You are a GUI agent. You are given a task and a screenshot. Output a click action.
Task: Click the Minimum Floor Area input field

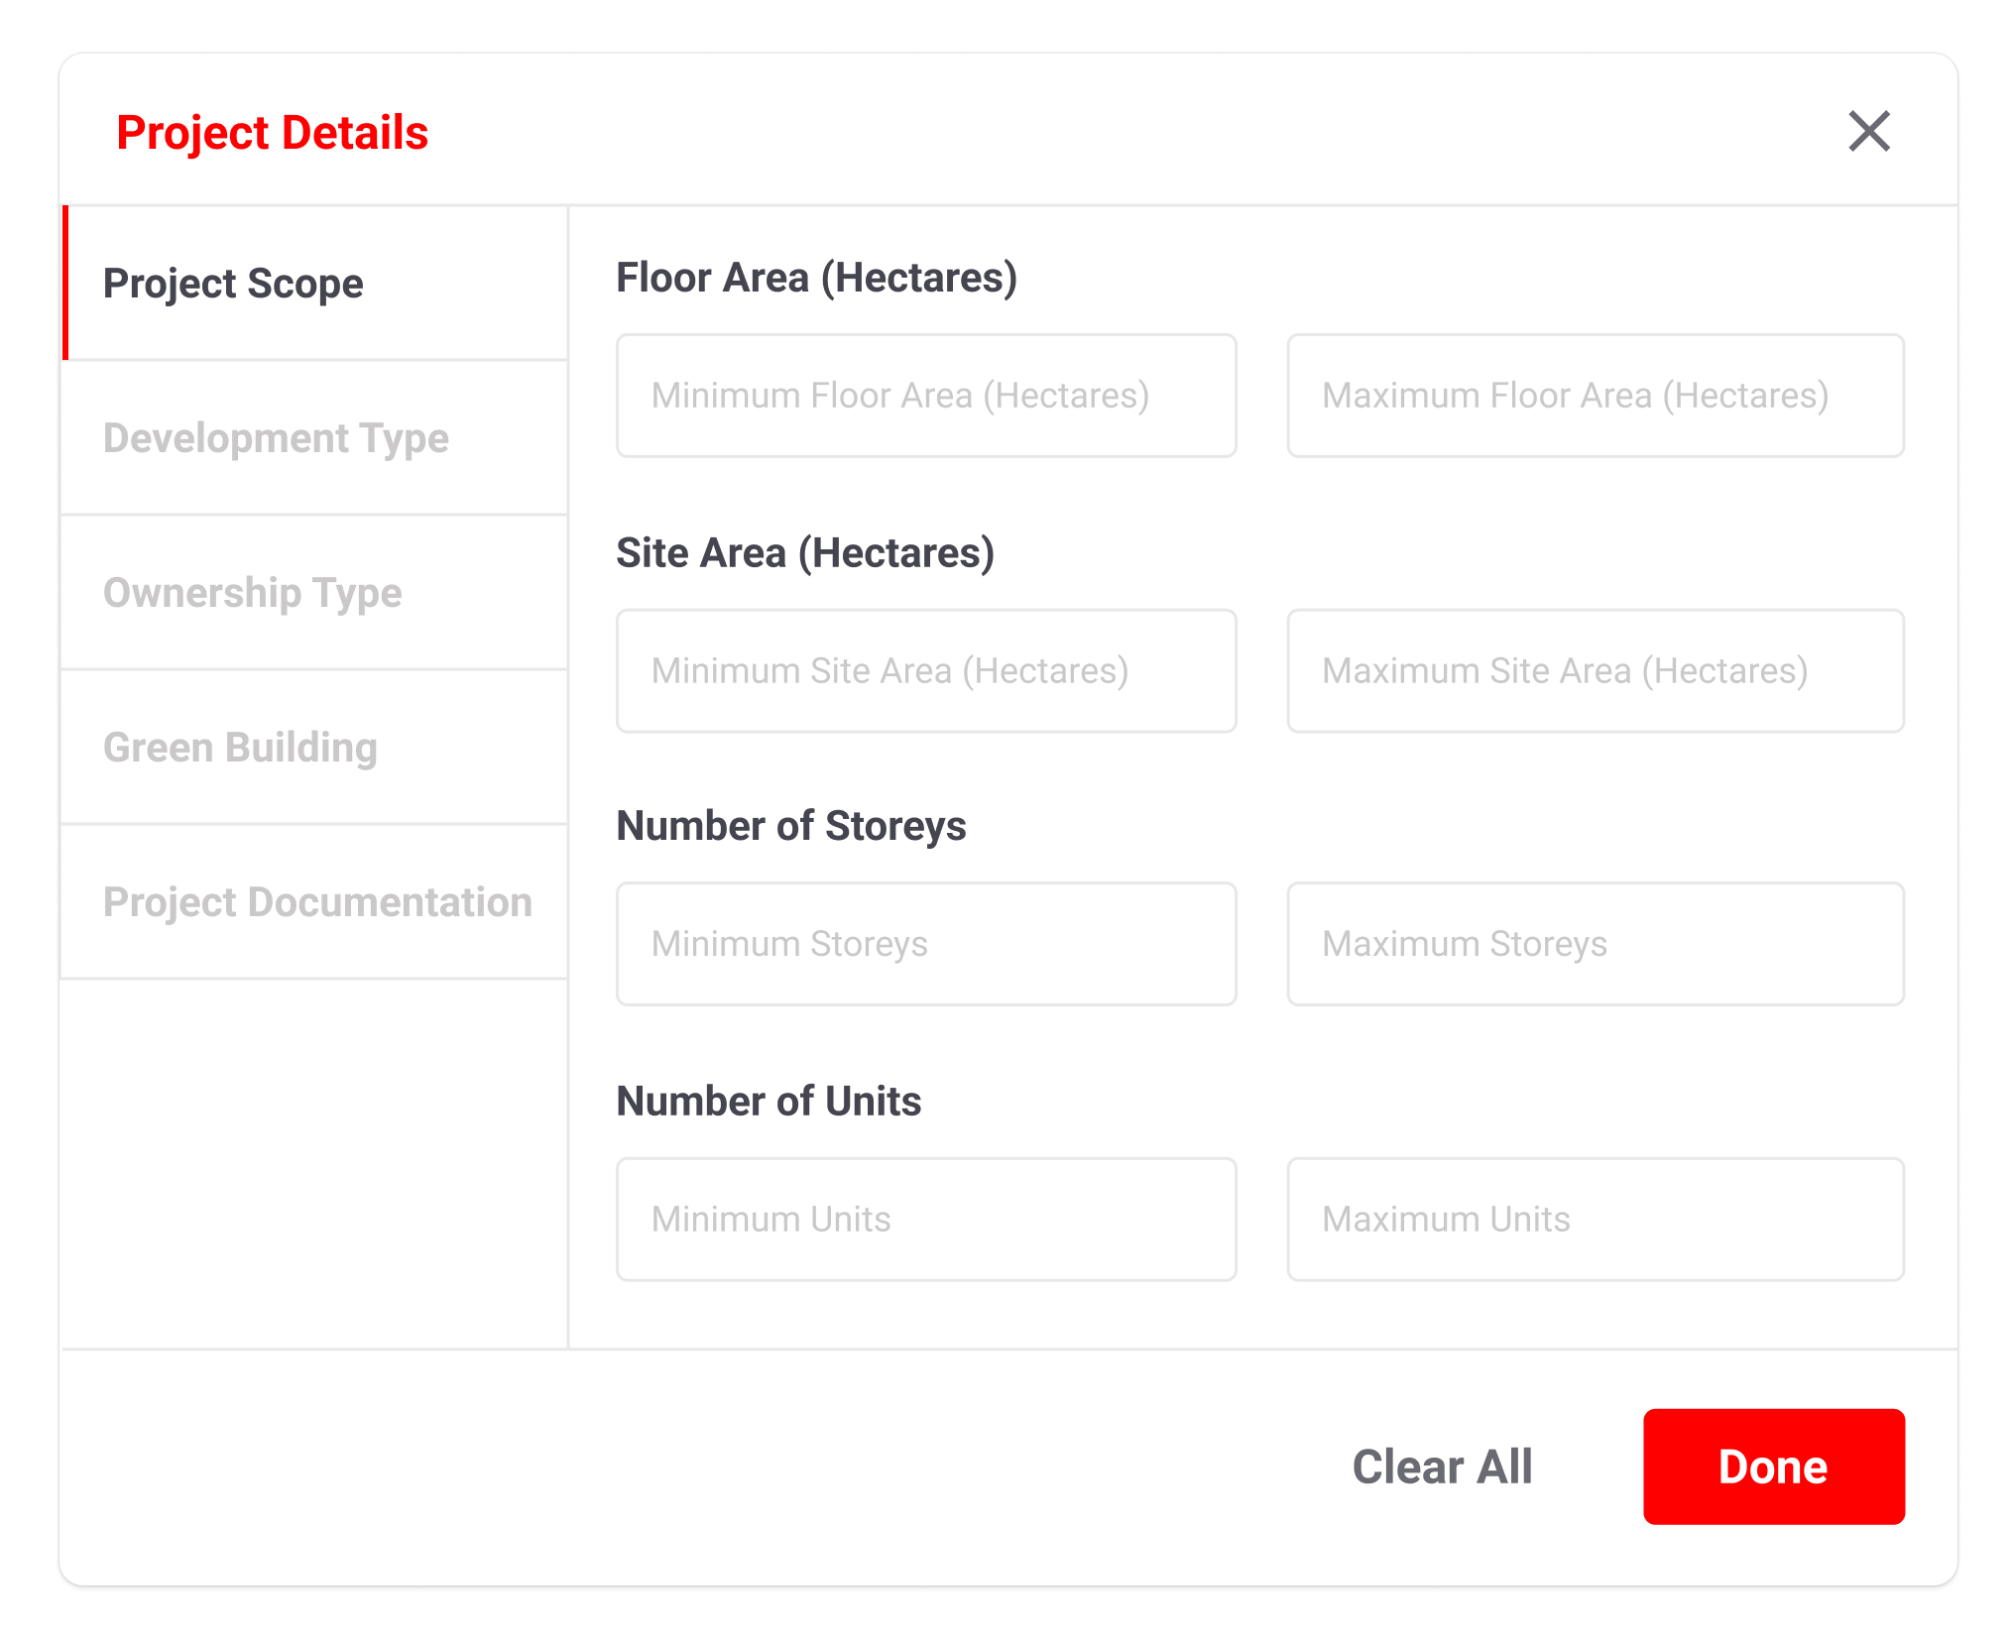(x=926, y=396)
